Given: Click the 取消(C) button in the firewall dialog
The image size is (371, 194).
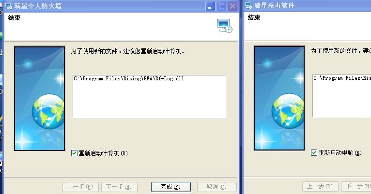Looking at the screenshot, I should (216, 187).
